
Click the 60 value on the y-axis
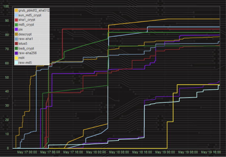(x=7, y=63)
